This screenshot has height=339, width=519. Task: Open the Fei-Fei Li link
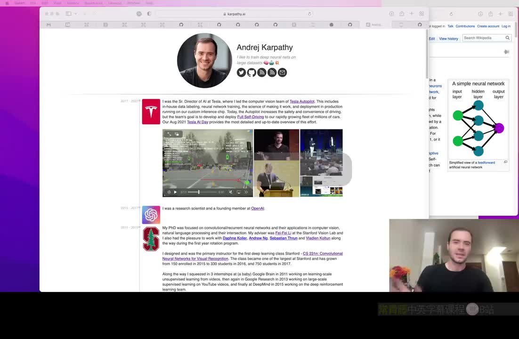284,233
